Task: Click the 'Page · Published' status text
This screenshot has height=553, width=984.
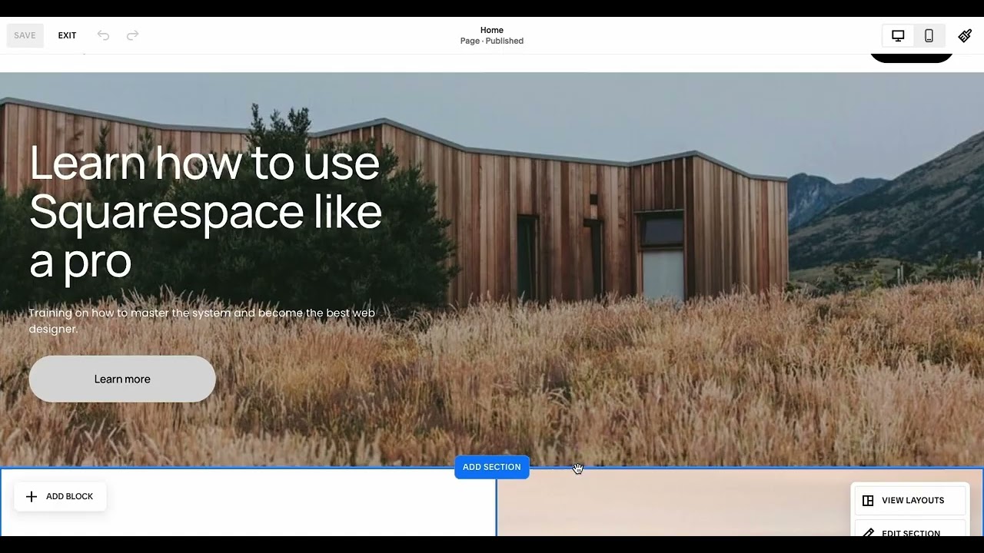Action: point(492,41)
